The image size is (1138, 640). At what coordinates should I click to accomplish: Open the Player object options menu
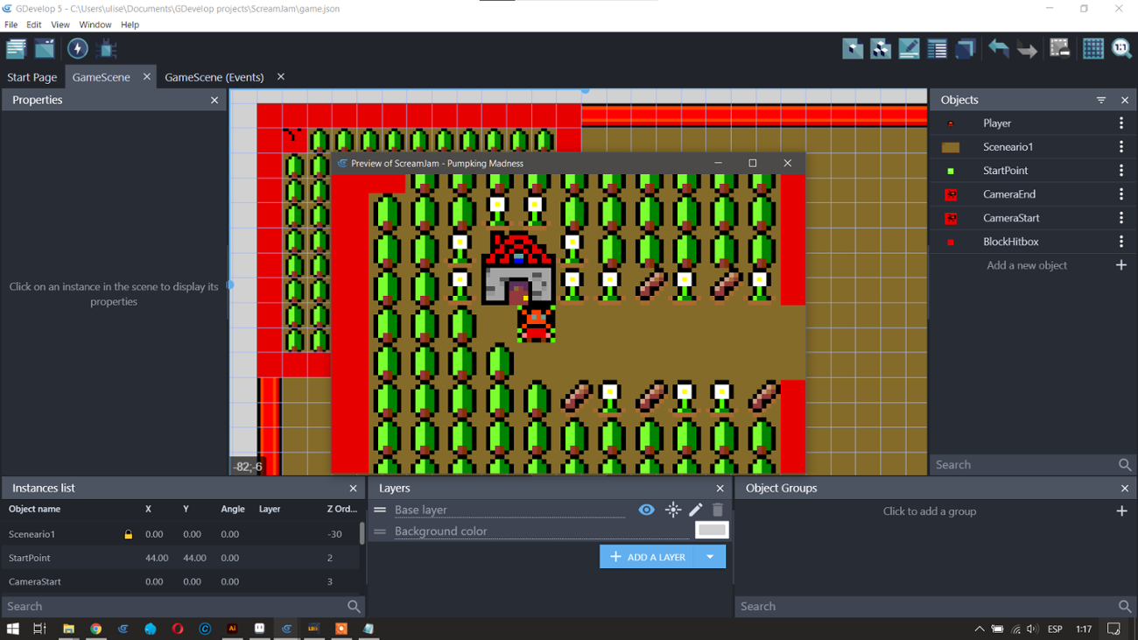point(1121,123)
